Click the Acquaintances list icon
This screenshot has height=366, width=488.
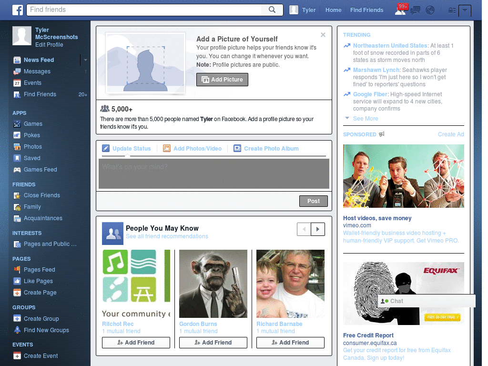[17, 218]
